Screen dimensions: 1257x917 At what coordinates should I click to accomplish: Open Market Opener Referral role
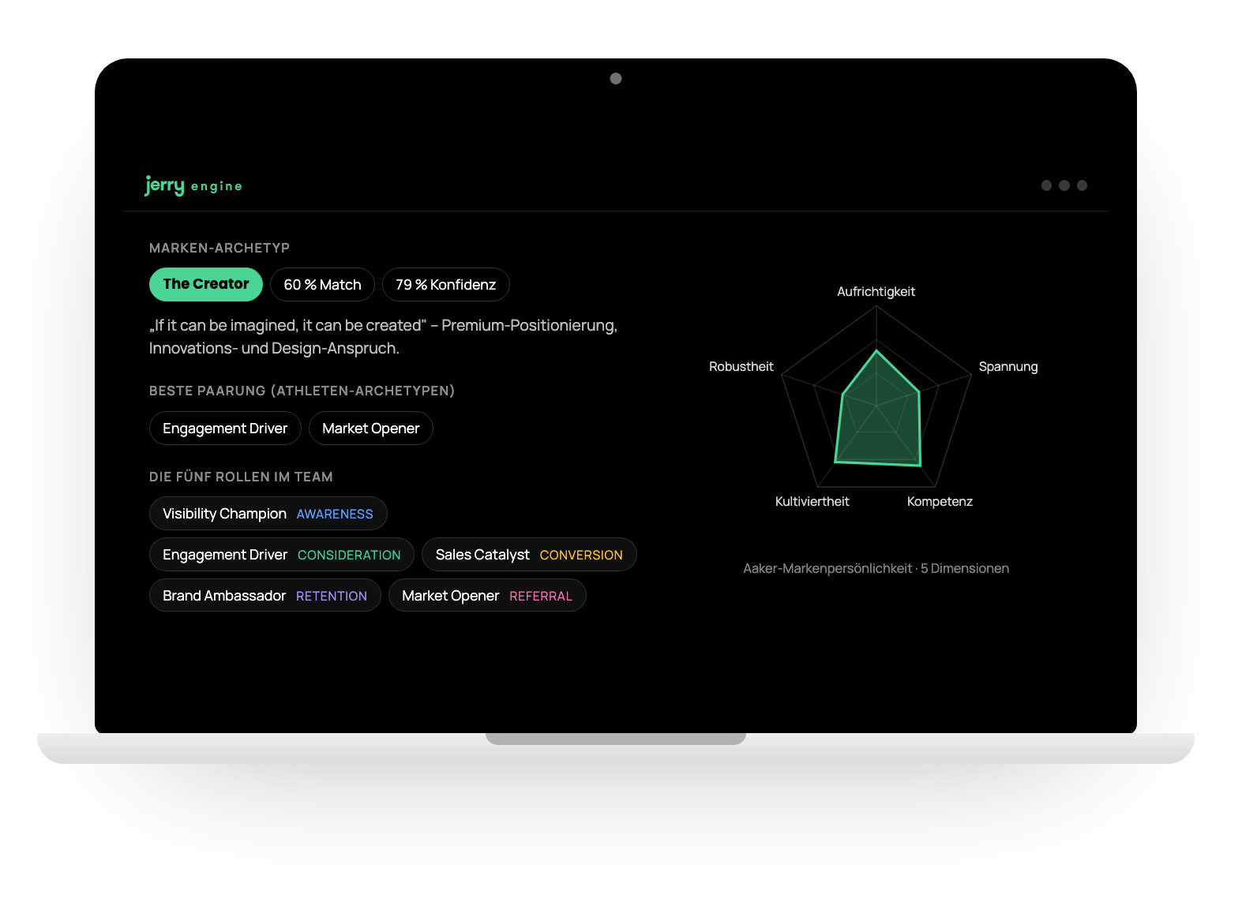487,596
